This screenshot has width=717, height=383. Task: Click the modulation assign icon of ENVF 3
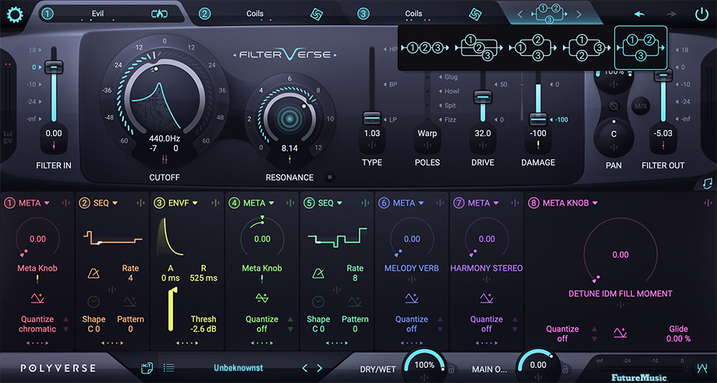coord(215,203)
